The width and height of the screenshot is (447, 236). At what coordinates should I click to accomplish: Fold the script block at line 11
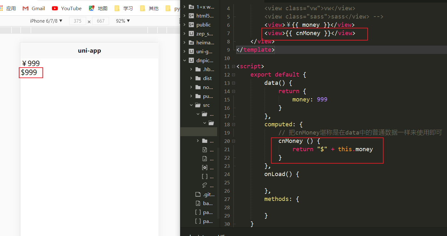click(x=234, y=66)
